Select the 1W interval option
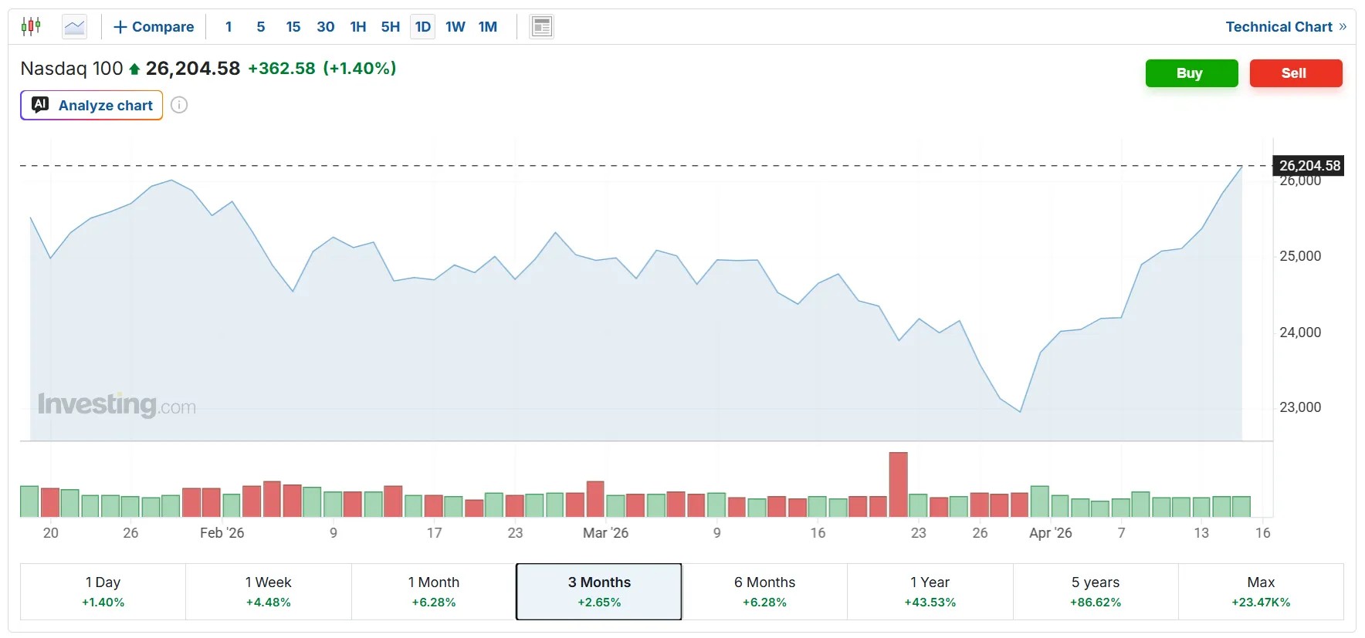1365x638 pixels. coord(455,27)
